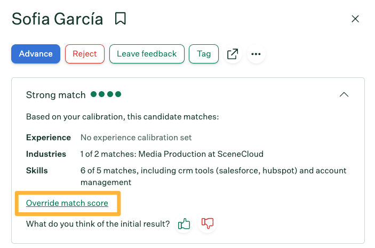Advance the candidate

pyautogui.click(x=36, y=54)
